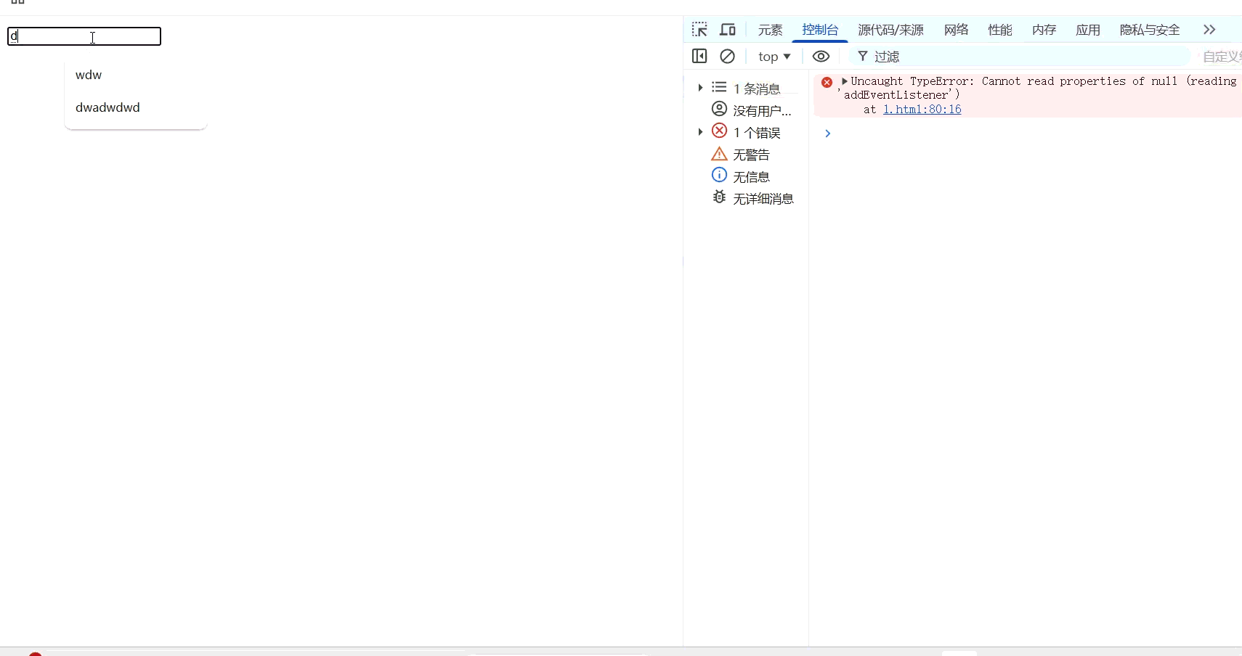Open the top JavaScript context dropdown

click(774, 57)
